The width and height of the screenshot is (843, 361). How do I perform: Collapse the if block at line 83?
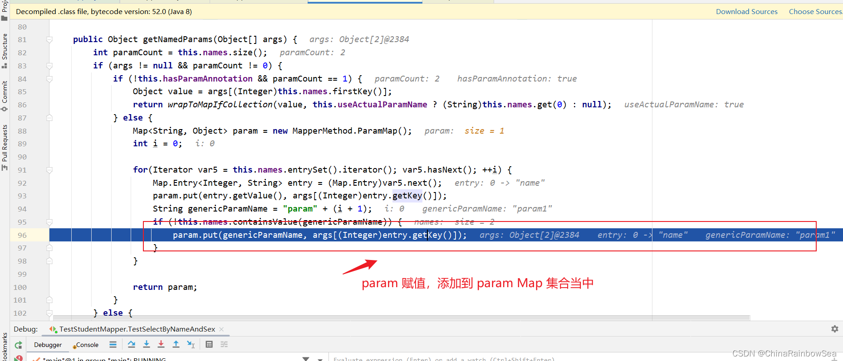click(x=49, y=66)
